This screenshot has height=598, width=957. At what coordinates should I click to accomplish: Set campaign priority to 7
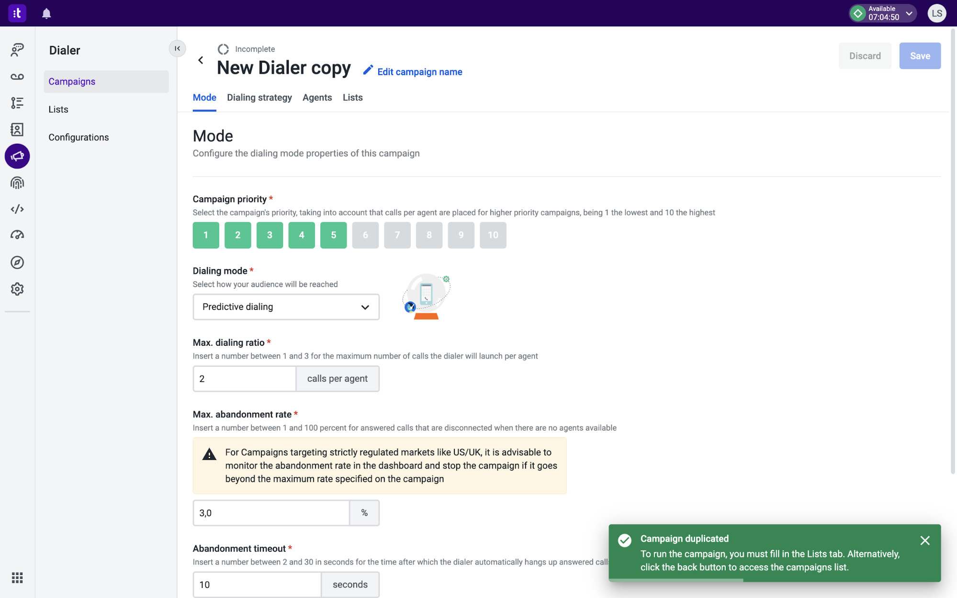point(397,235)
